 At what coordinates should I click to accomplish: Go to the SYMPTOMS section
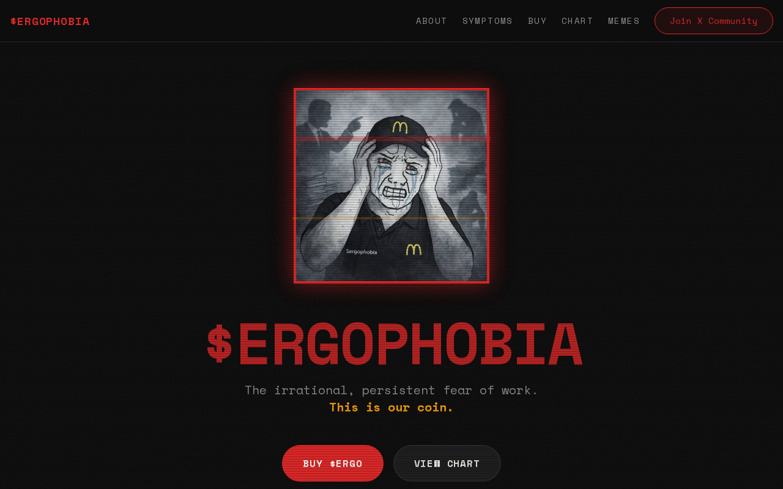(488, 21)
